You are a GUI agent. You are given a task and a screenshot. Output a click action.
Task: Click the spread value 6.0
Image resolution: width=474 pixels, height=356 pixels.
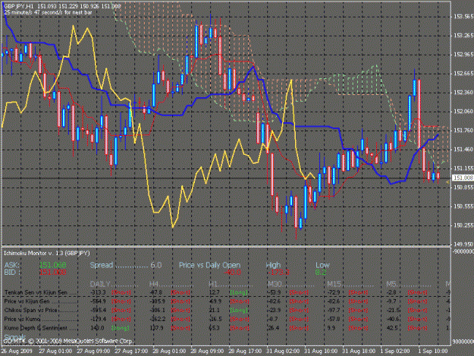click(156, 265)
